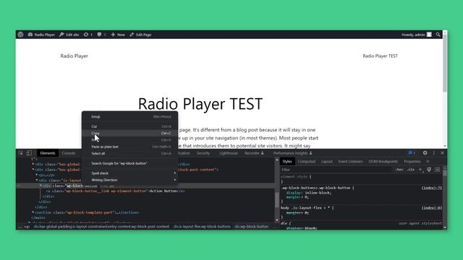
Task: Expand the section wp-block-template-part node
Action: [33, 212]
